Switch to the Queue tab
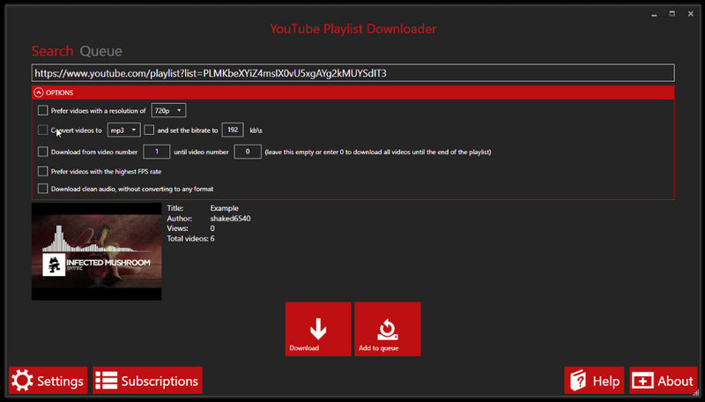The width and height of the screenshot is (705, 402). (100, 51)
